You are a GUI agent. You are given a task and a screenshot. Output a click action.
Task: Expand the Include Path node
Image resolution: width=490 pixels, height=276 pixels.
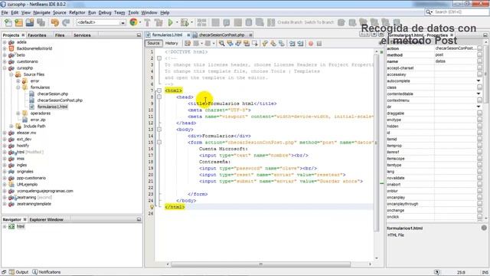click(x=11, y=126)
